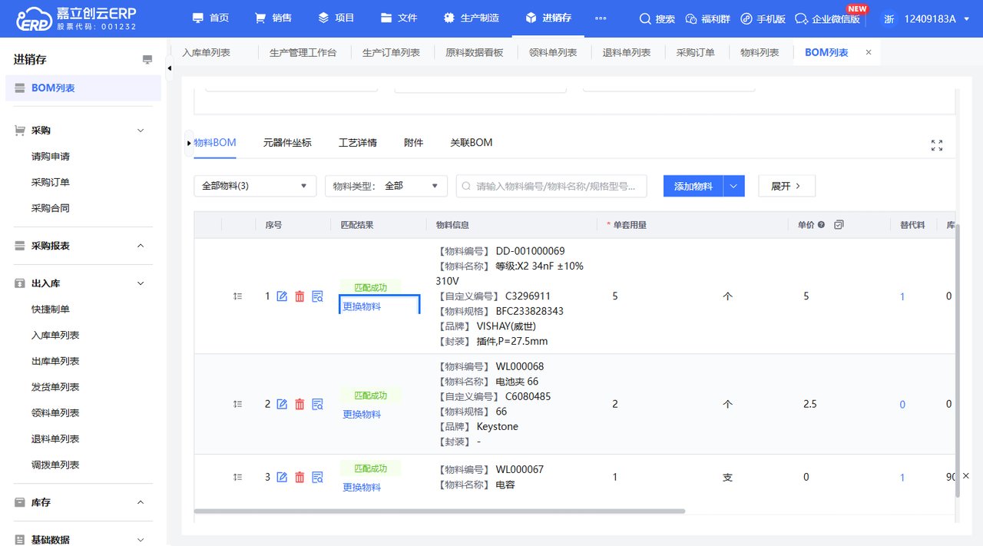Screen dimensions: 983x546
Task: Click the copy icon beside 单价
Action: 839,225
